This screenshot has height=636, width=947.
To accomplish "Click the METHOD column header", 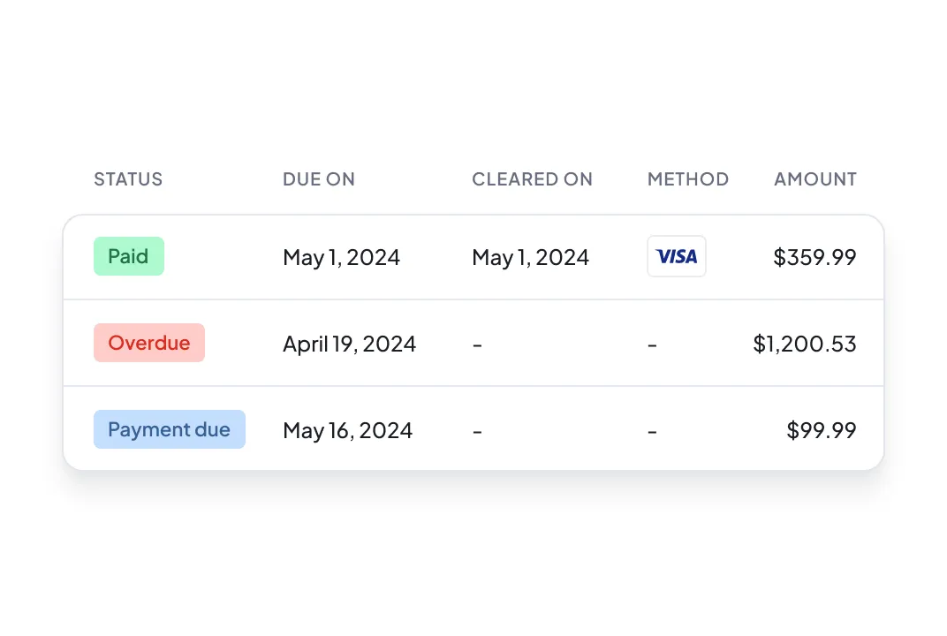I will tap(688, 179).
